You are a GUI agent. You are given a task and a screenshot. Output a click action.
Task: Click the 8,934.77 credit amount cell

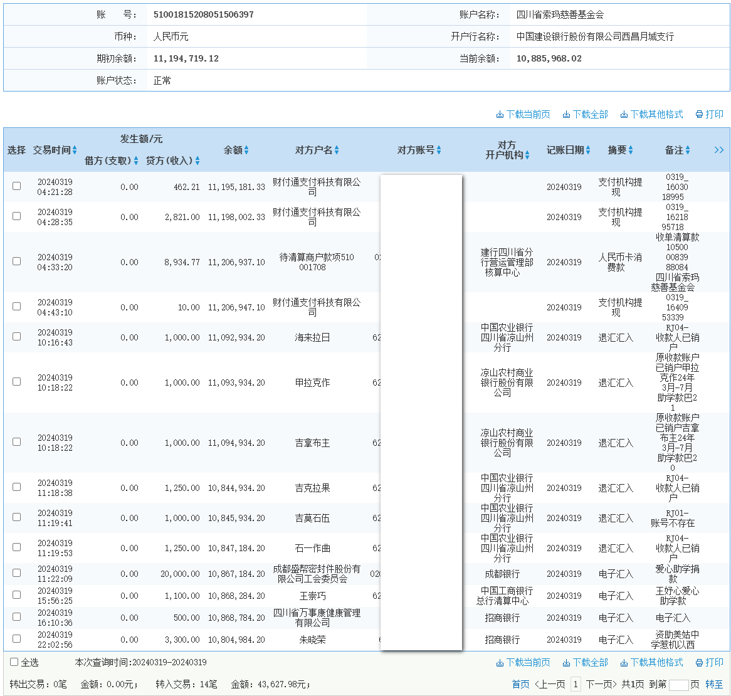click(x=182, y=263)
